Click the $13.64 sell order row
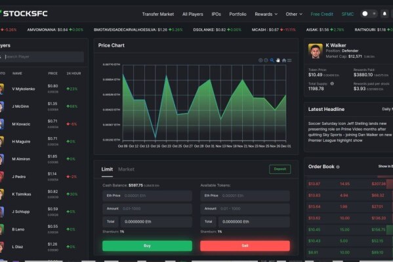 (x=350, y=207)
